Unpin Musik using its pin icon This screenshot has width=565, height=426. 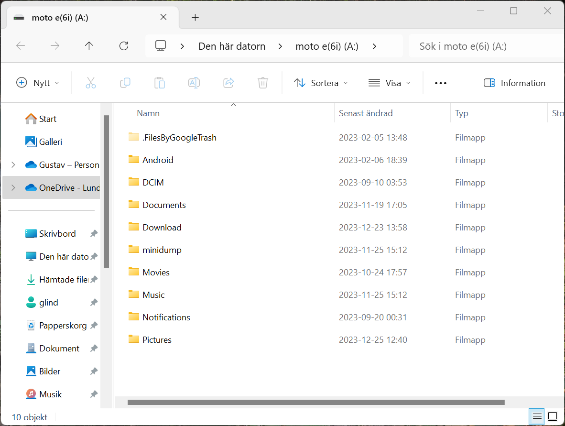coord(94,394)
